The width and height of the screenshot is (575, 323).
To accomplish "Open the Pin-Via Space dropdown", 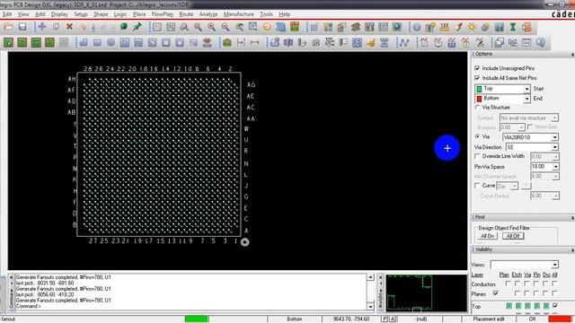I will 555,167.
